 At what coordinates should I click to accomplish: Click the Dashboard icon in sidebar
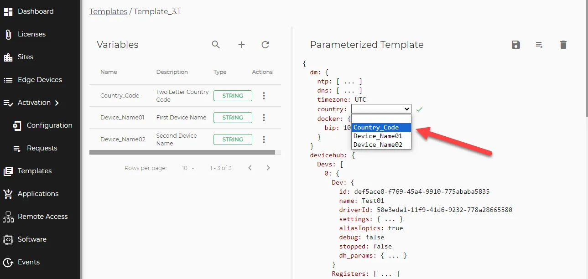click(8, 11)
